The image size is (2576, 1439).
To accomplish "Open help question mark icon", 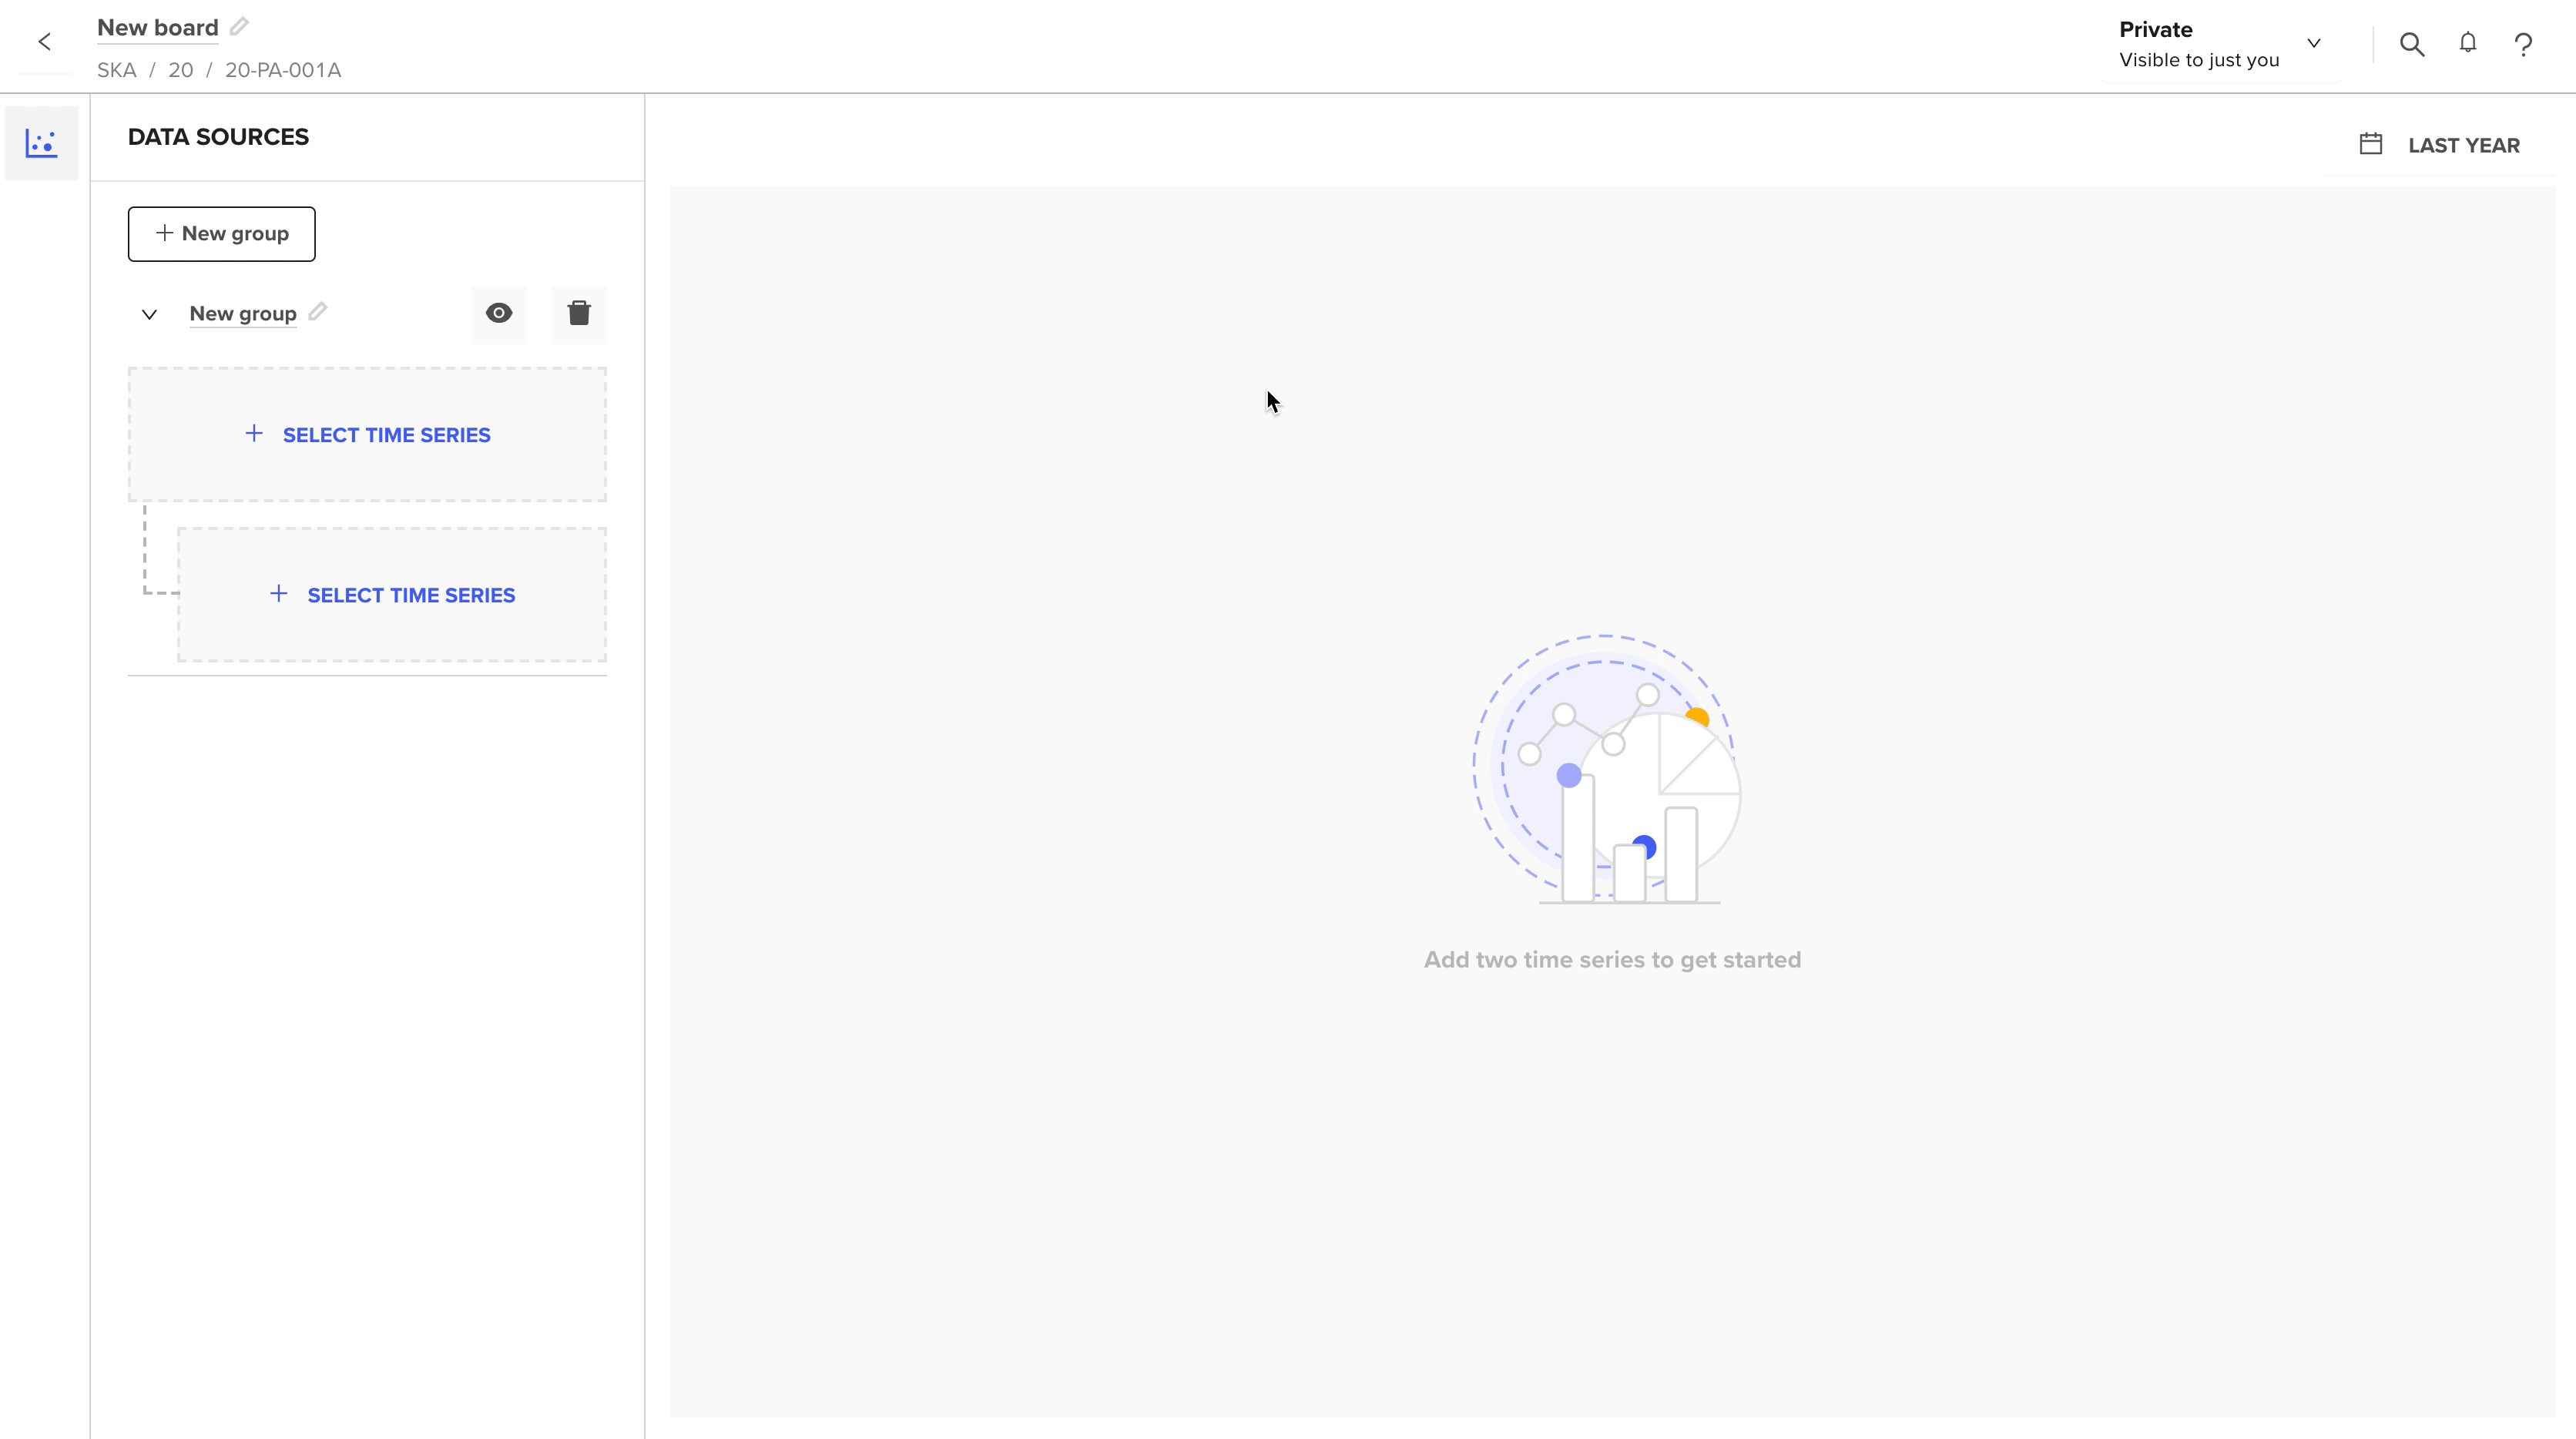I will (x=2524, y=44).
